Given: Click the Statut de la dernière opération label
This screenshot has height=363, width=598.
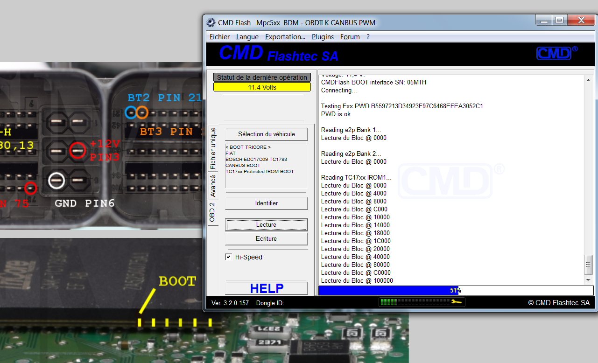Looking at the screenshot, I should coord(262,77).
